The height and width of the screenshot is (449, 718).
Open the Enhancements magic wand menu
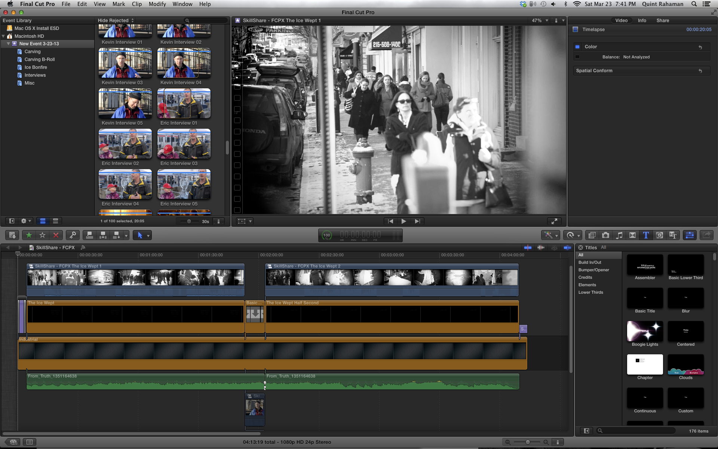click(550, 235)
